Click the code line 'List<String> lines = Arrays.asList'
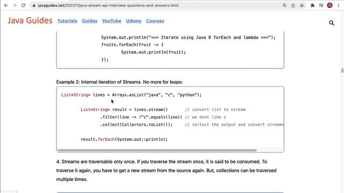 (x=131, y=95)
